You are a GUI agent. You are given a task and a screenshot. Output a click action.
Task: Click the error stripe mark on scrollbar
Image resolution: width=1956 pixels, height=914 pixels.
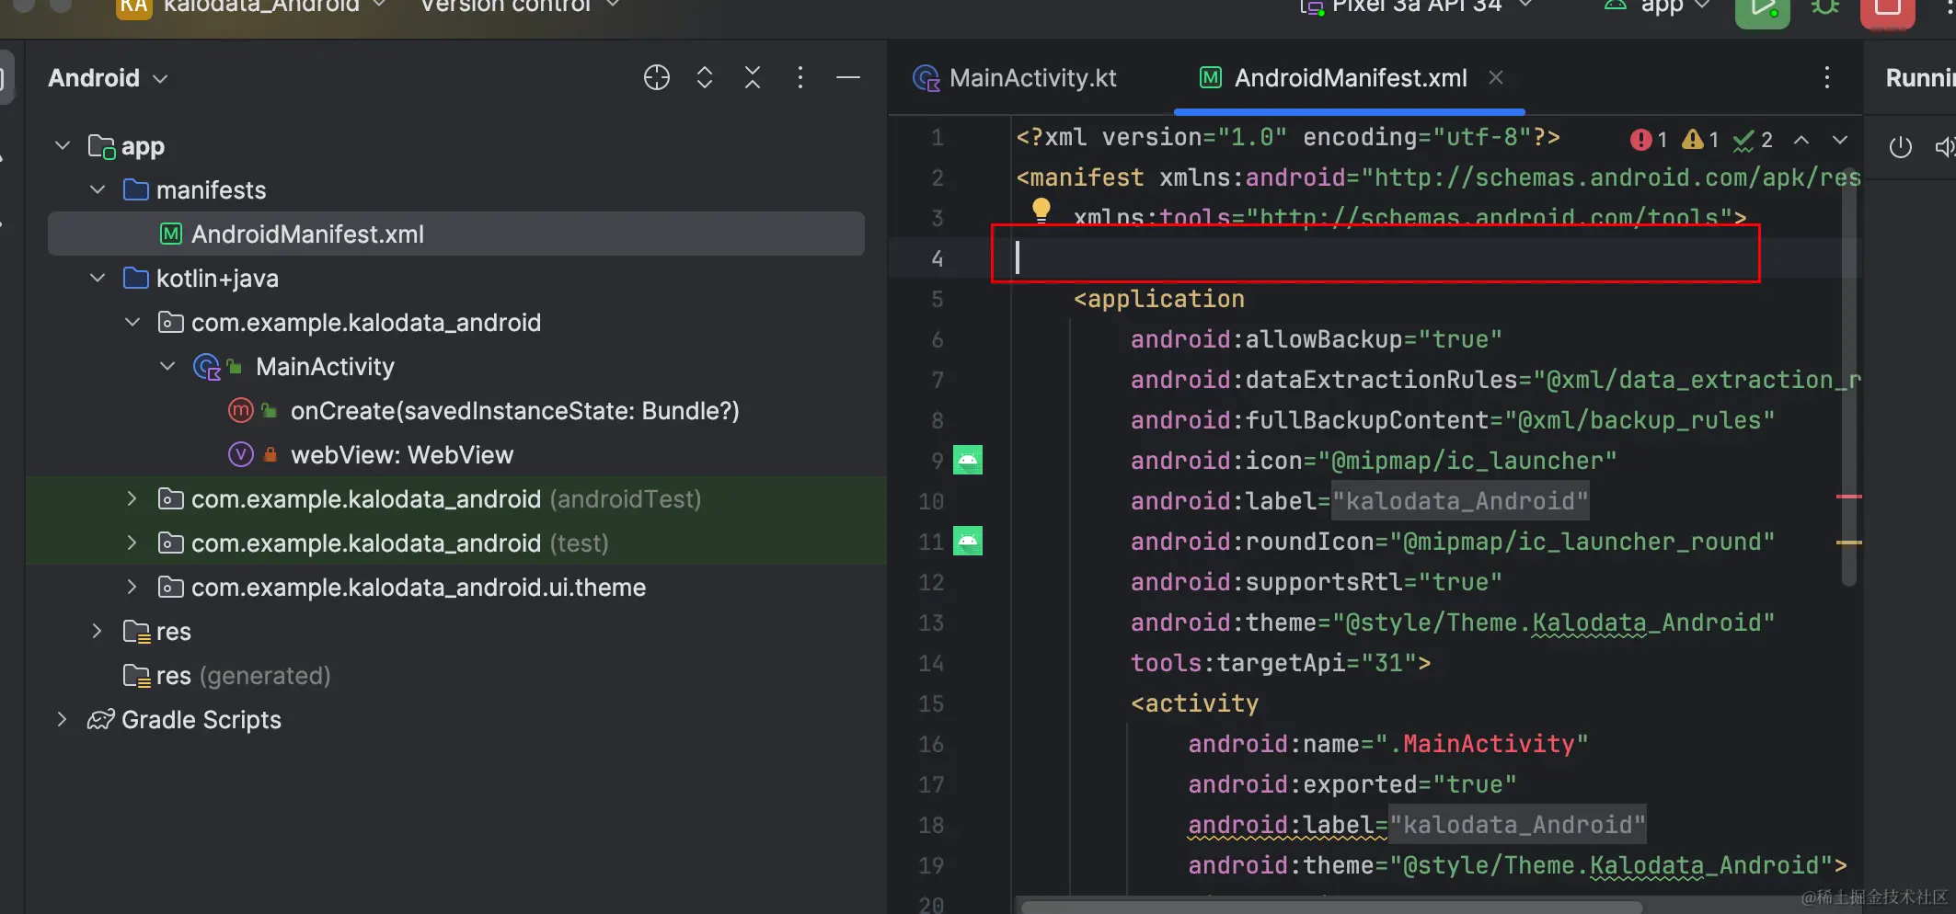click(x=1849, y=497)
